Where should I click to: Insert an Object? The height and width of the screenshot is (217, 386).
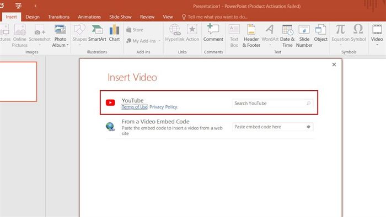coord(320,33)
